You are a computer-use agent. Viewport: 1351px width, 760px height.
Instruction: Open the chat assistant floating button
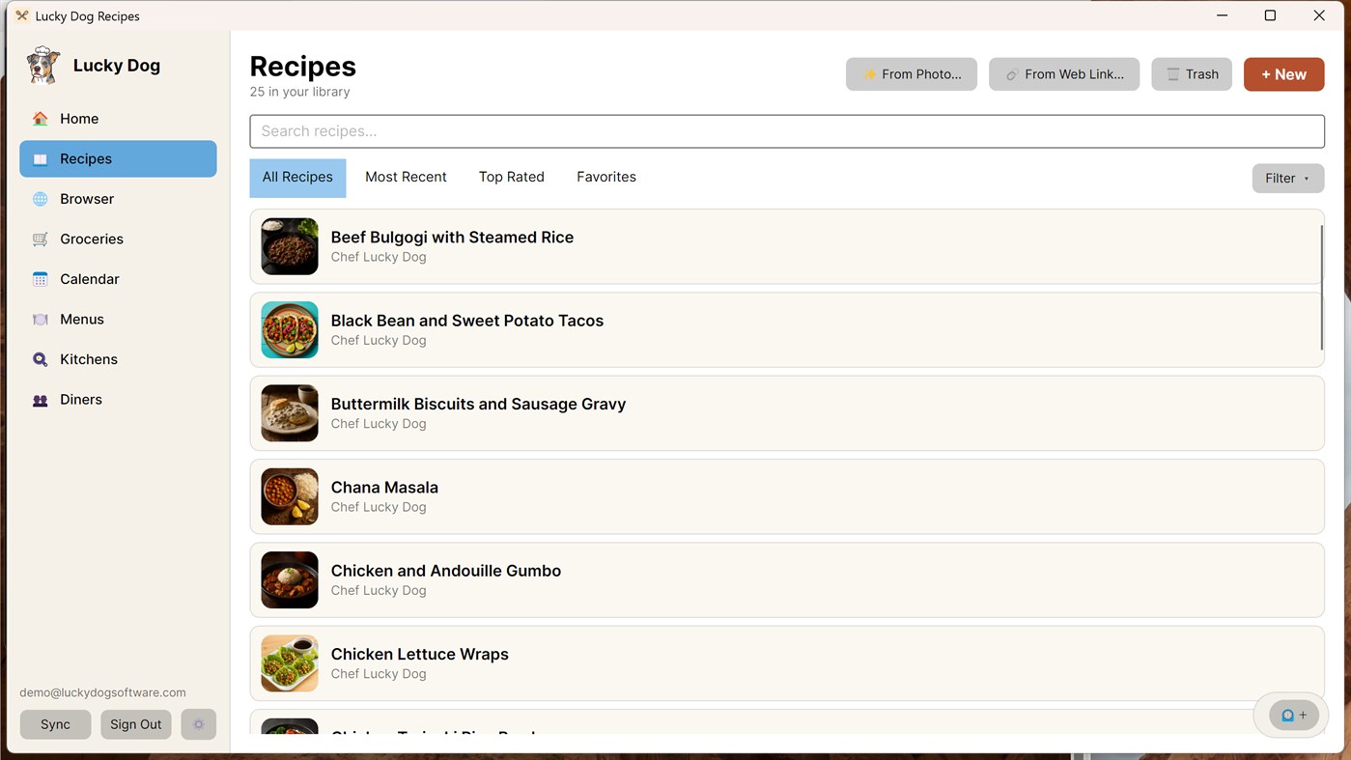[1293, 716]
